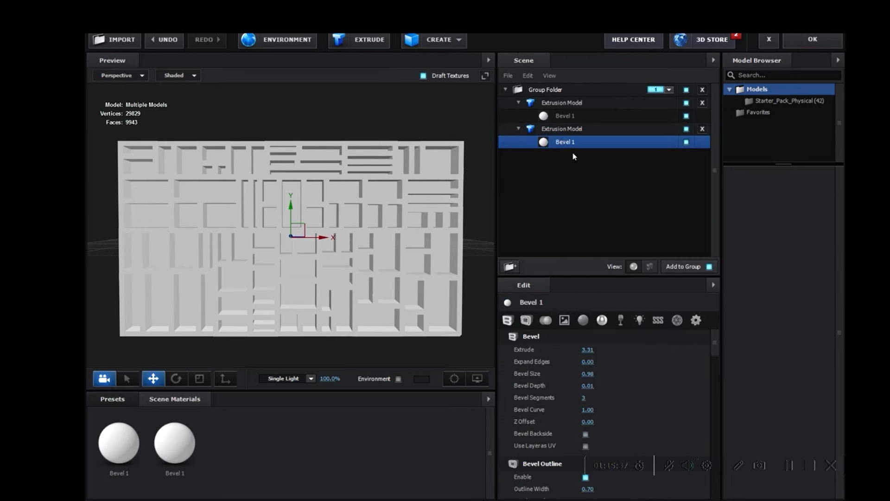
Task: Click the scale tool icon
Action: point(199,379)
